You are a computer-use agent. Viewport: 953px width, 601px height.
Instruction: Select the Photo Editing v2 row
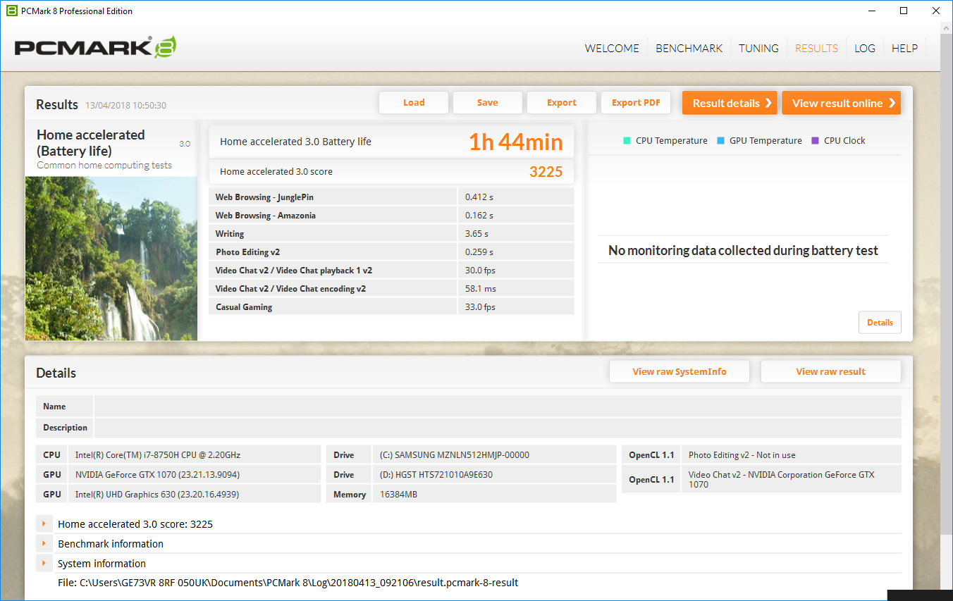392,252
